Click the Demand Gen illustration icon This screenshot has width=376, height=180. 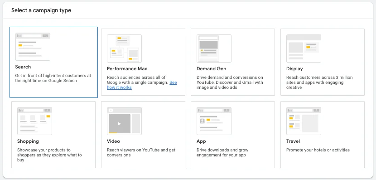[x=214, y=49]
